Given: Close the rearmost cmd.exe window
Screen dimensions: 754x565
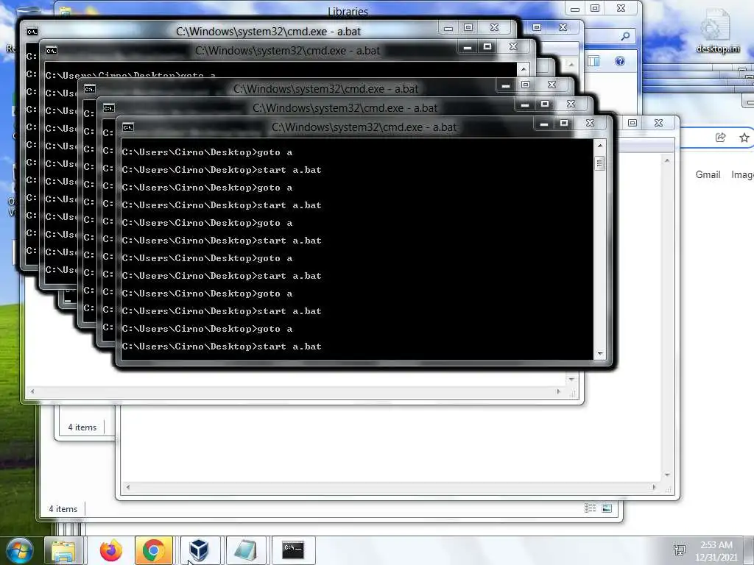Looking at the screenshot, I should 495,27.
